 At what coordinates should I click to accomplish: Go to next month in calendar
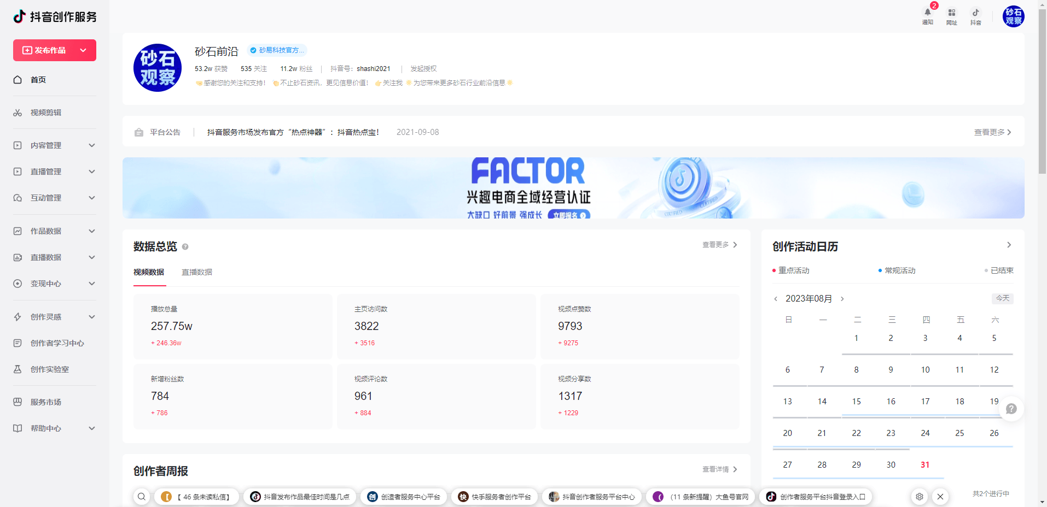click(x=842, y=299)
